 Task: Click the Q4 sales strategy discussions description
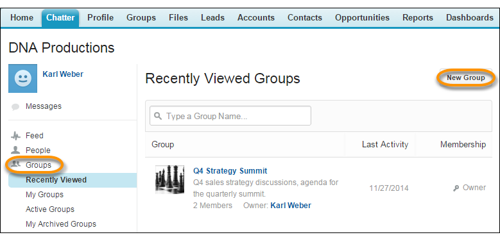coord(266,188)
